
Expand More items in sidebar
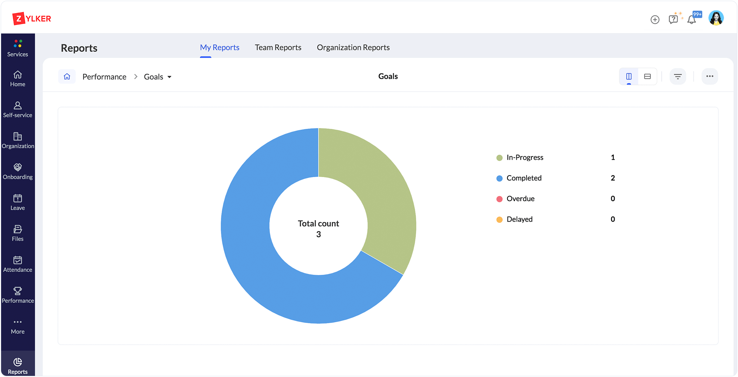tap(18, 326)
